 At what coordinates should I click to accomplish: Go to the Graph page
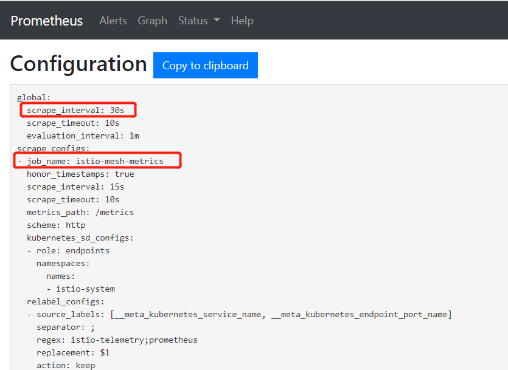(x=152, y=21)
